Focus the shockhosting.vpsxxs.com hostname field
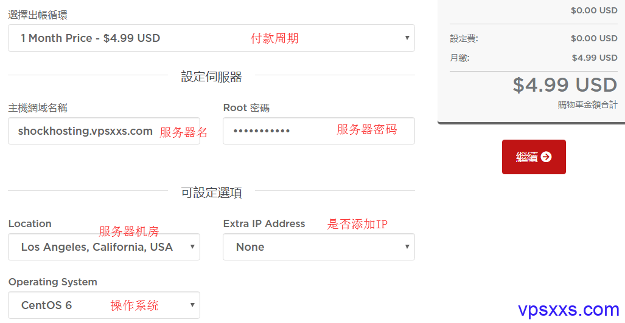625x323 pixels. (x=104, y=131)
